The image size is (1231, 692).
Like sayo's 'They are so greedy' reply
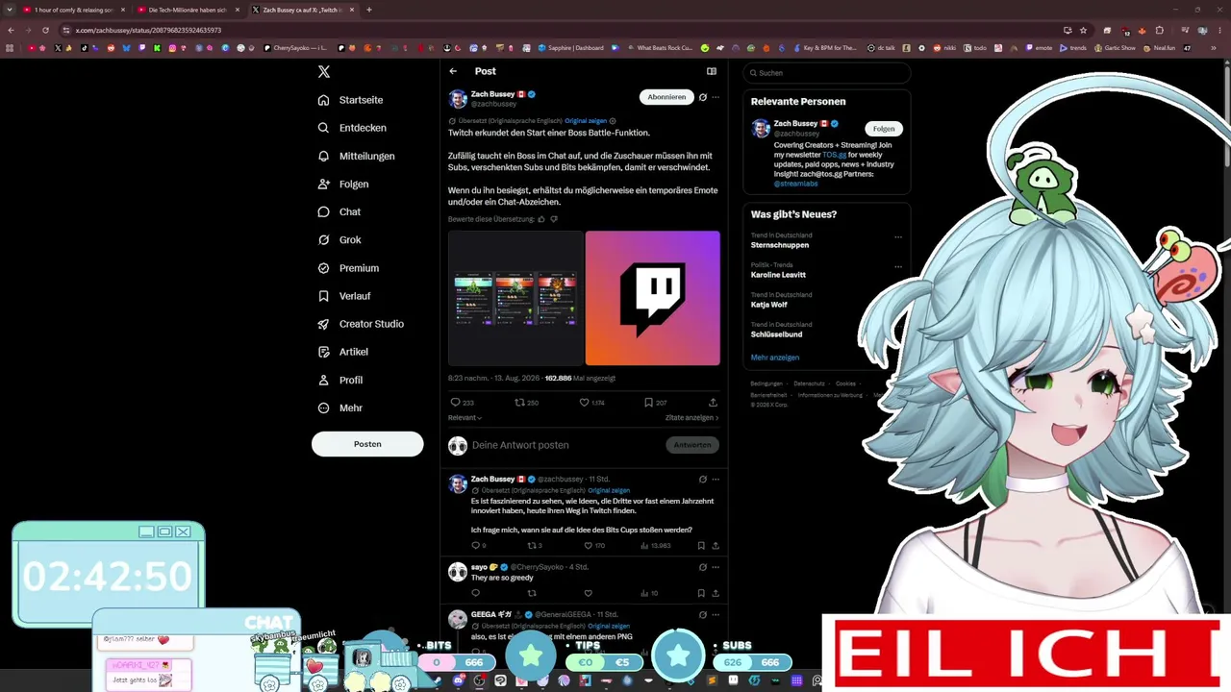pos(588,593)
